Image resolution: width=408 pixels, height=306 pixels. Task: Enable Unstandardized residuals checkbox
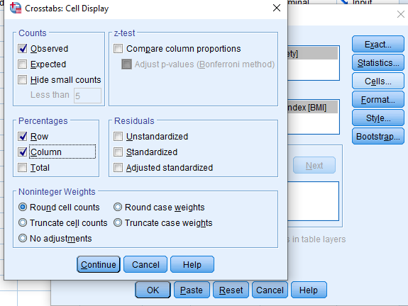(118, 137)
